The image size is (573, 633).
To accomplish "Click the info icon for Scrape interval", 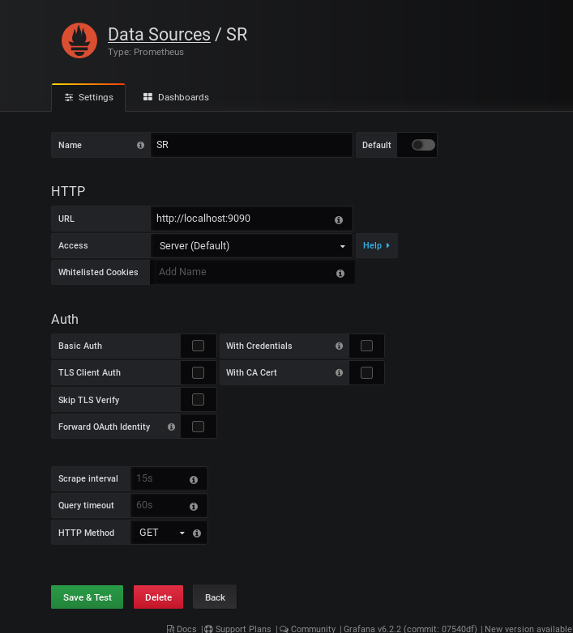I will (x=194, y=479).
